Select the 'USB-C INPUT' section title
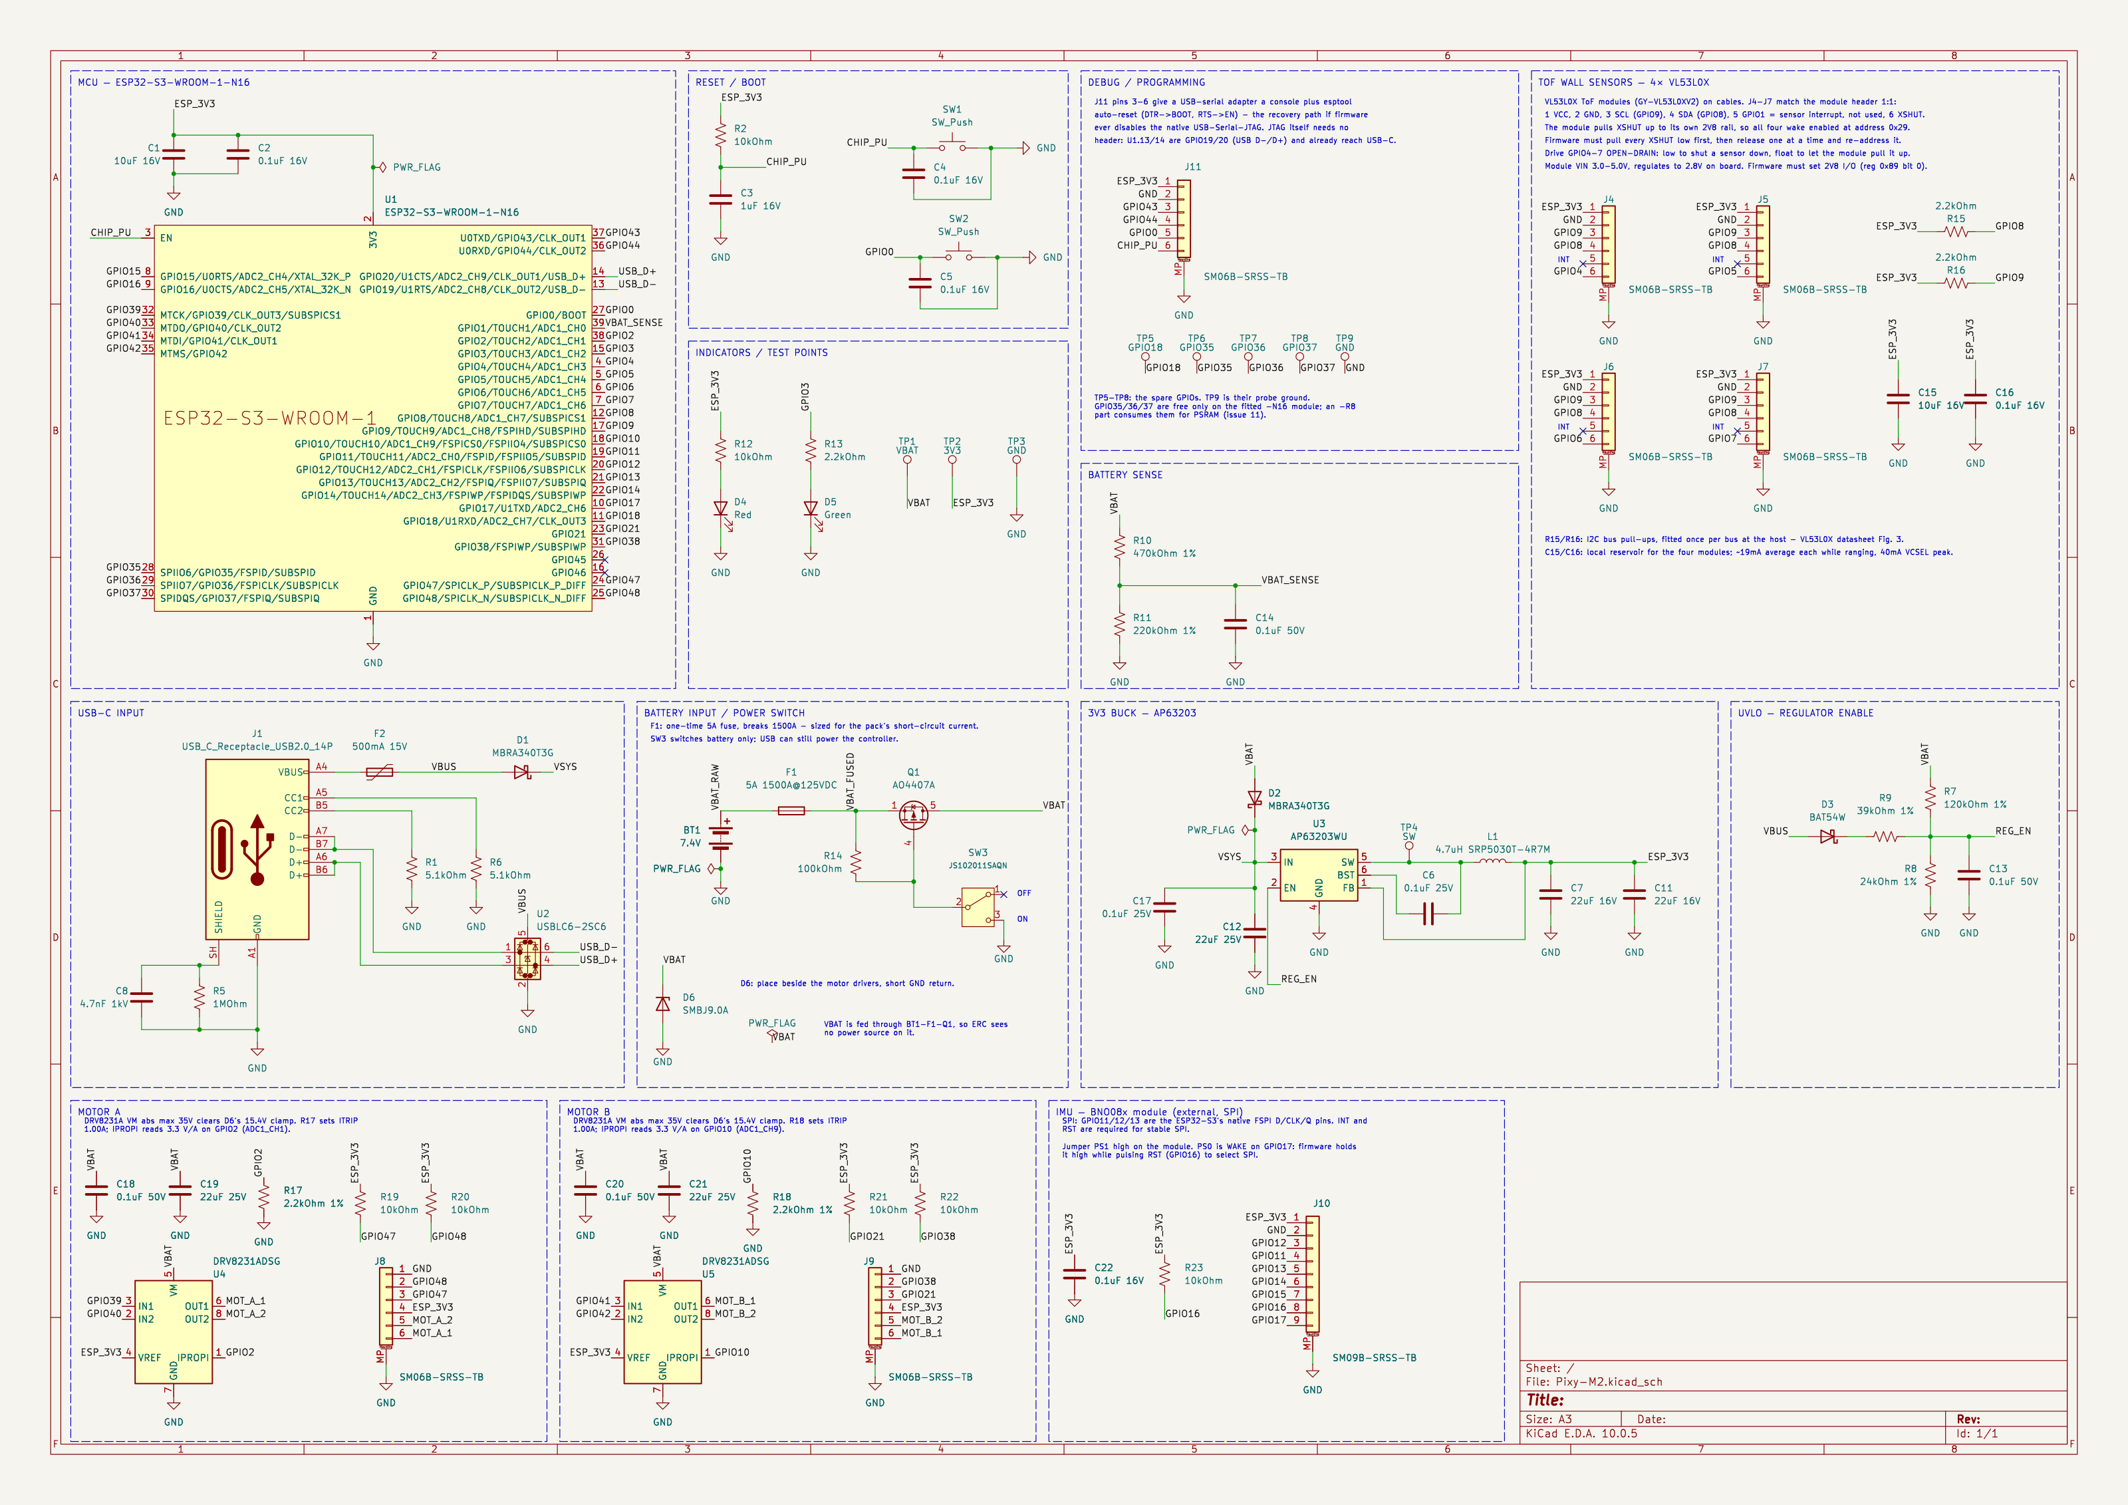 click(111, 713)
